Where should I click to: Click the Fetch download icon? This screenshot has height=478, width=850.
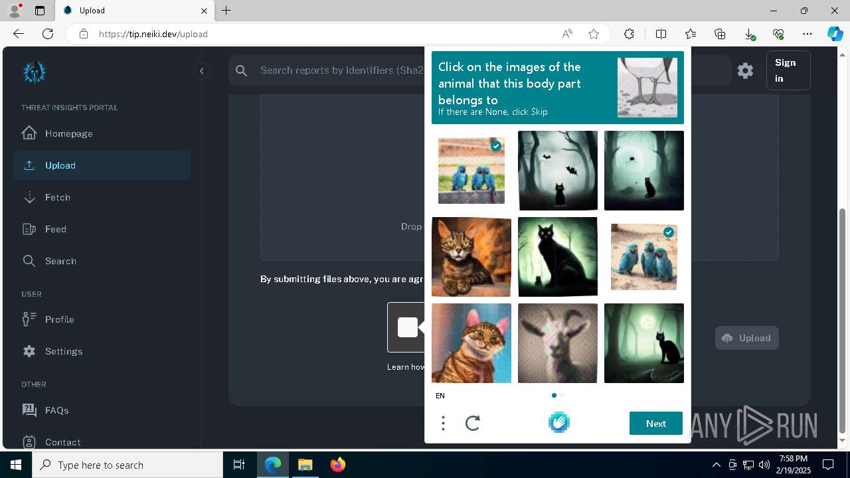pos(29,197)
